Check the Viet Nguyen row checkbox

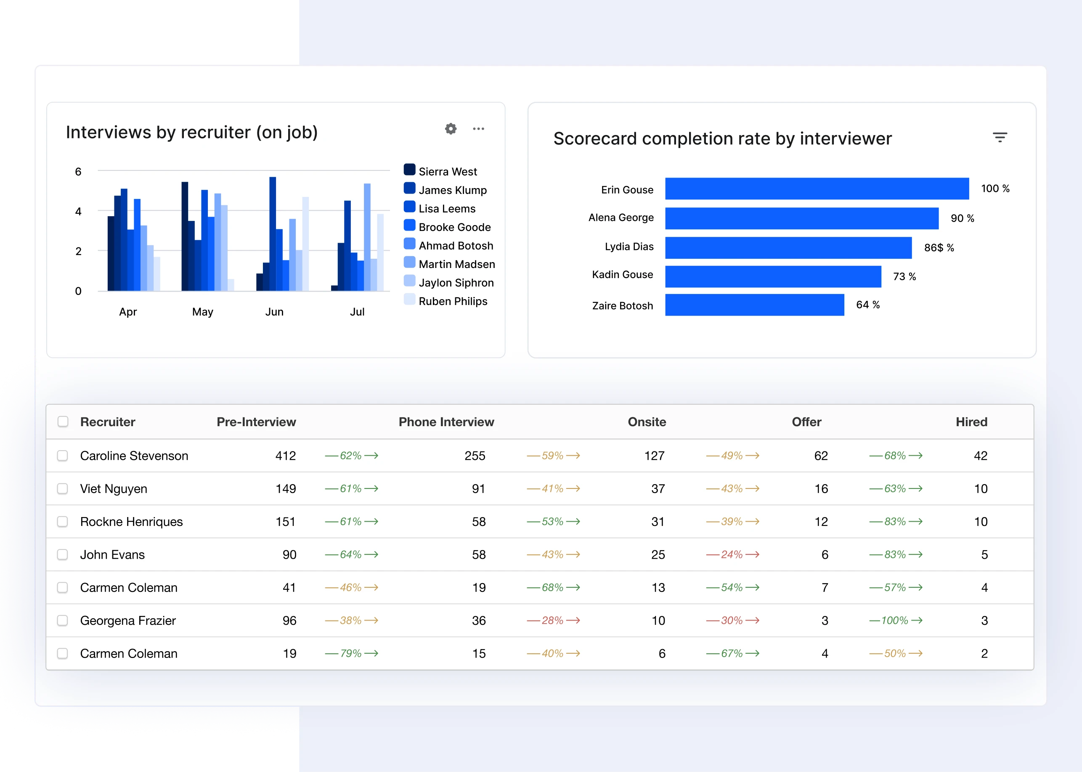click(x=62, y=489)
